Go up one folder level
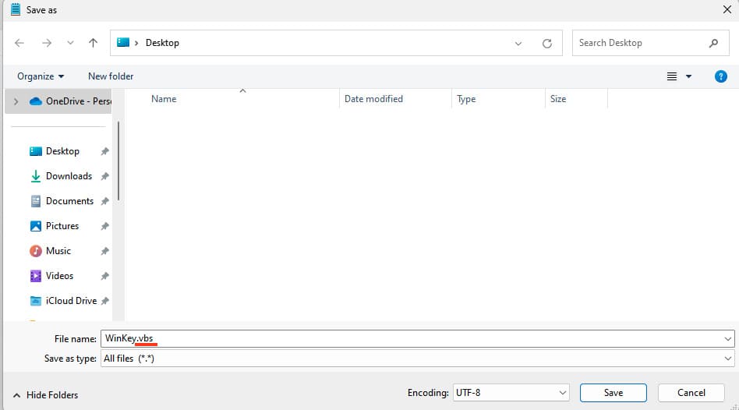The height and width of the screenshot is (410, 739). 94,44
